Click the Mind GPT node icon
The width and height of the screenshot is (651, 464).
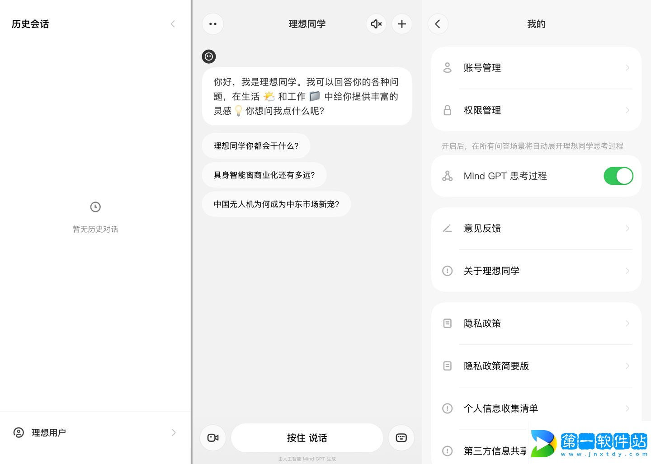click(447, 176)
